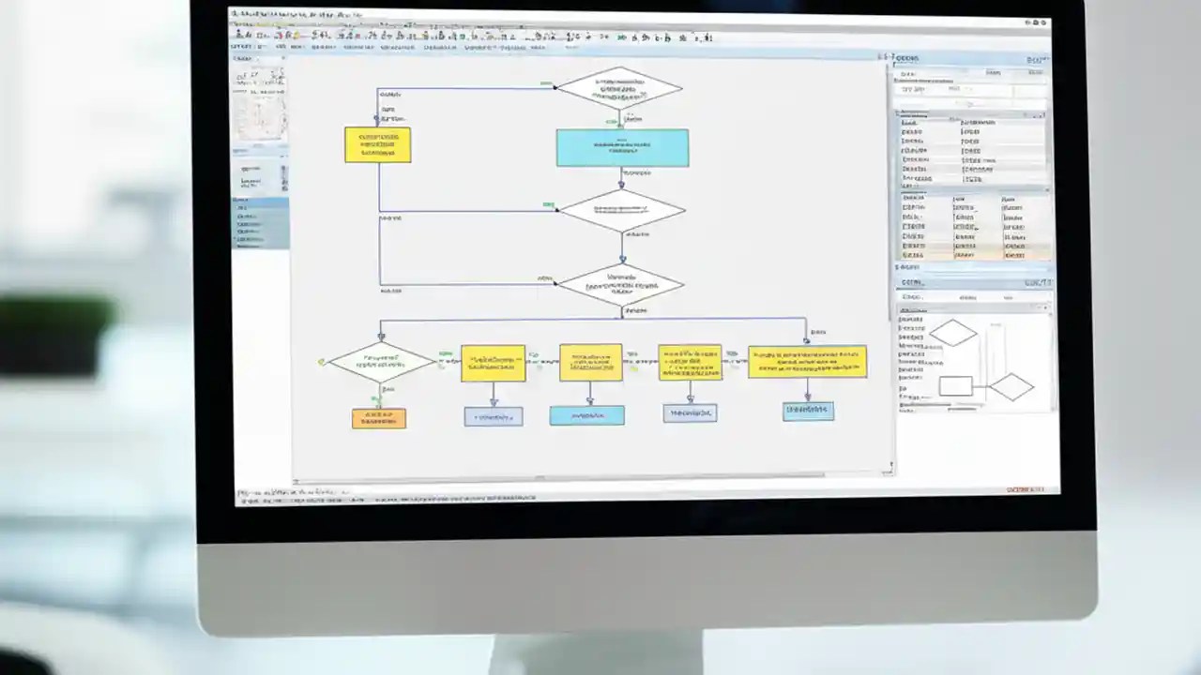Open the new document icon in the top toolbar
The height and width of the screenshot is (675, 1201).
pos(239,36)
